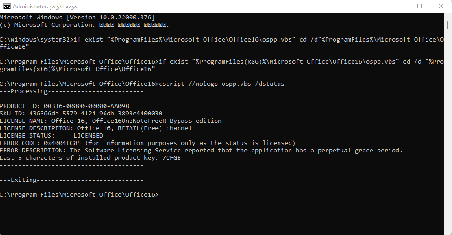452x235 pixels.
Task: Click the cscript ospp.vbs /dstatus command
Action: coord(221,84)
